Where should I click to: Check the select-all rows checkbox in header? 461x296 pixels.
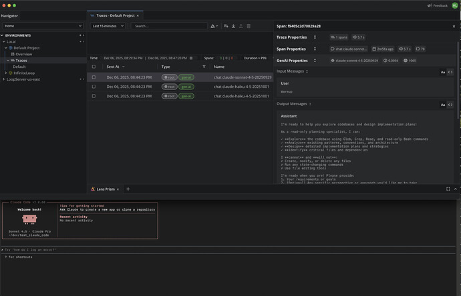pyautogui.click(x=94, y=67)
